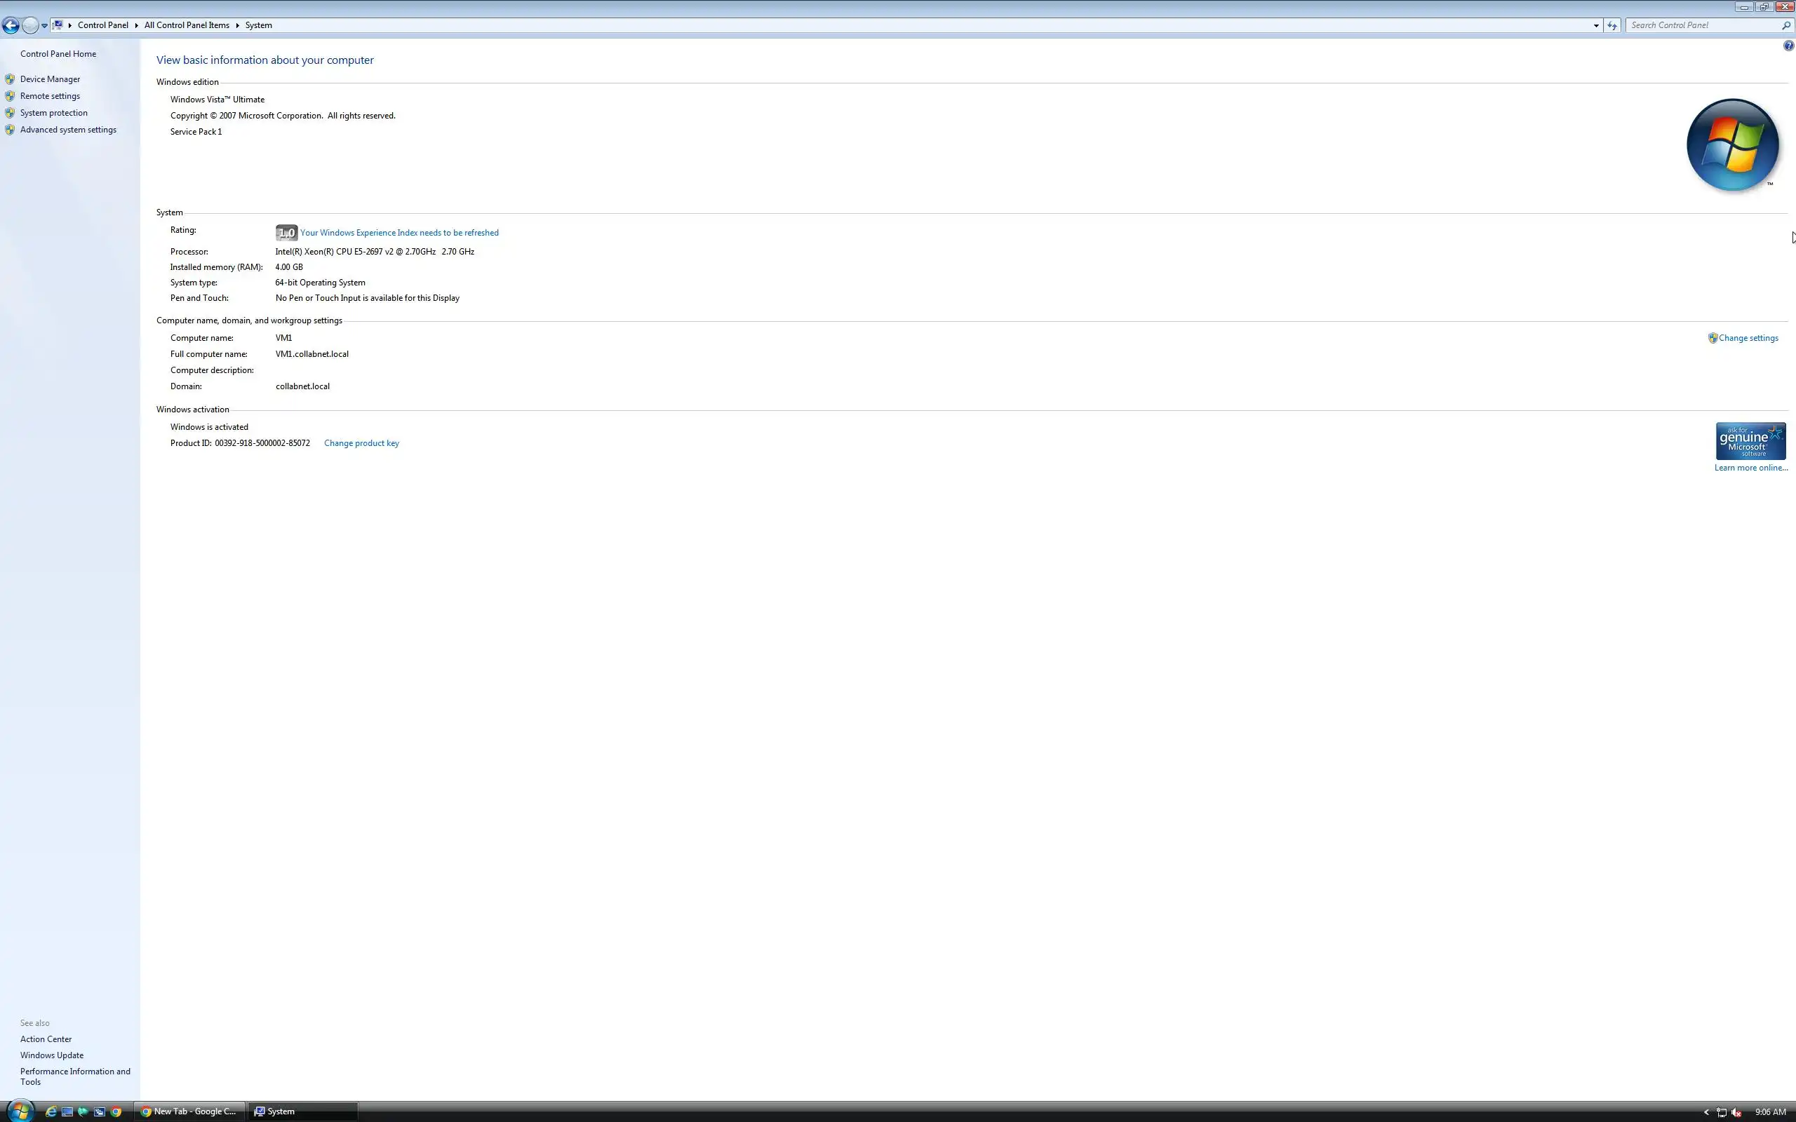
Task: Switch to New Tab Google Chrome taskbar button
Action: [189, 1111]
